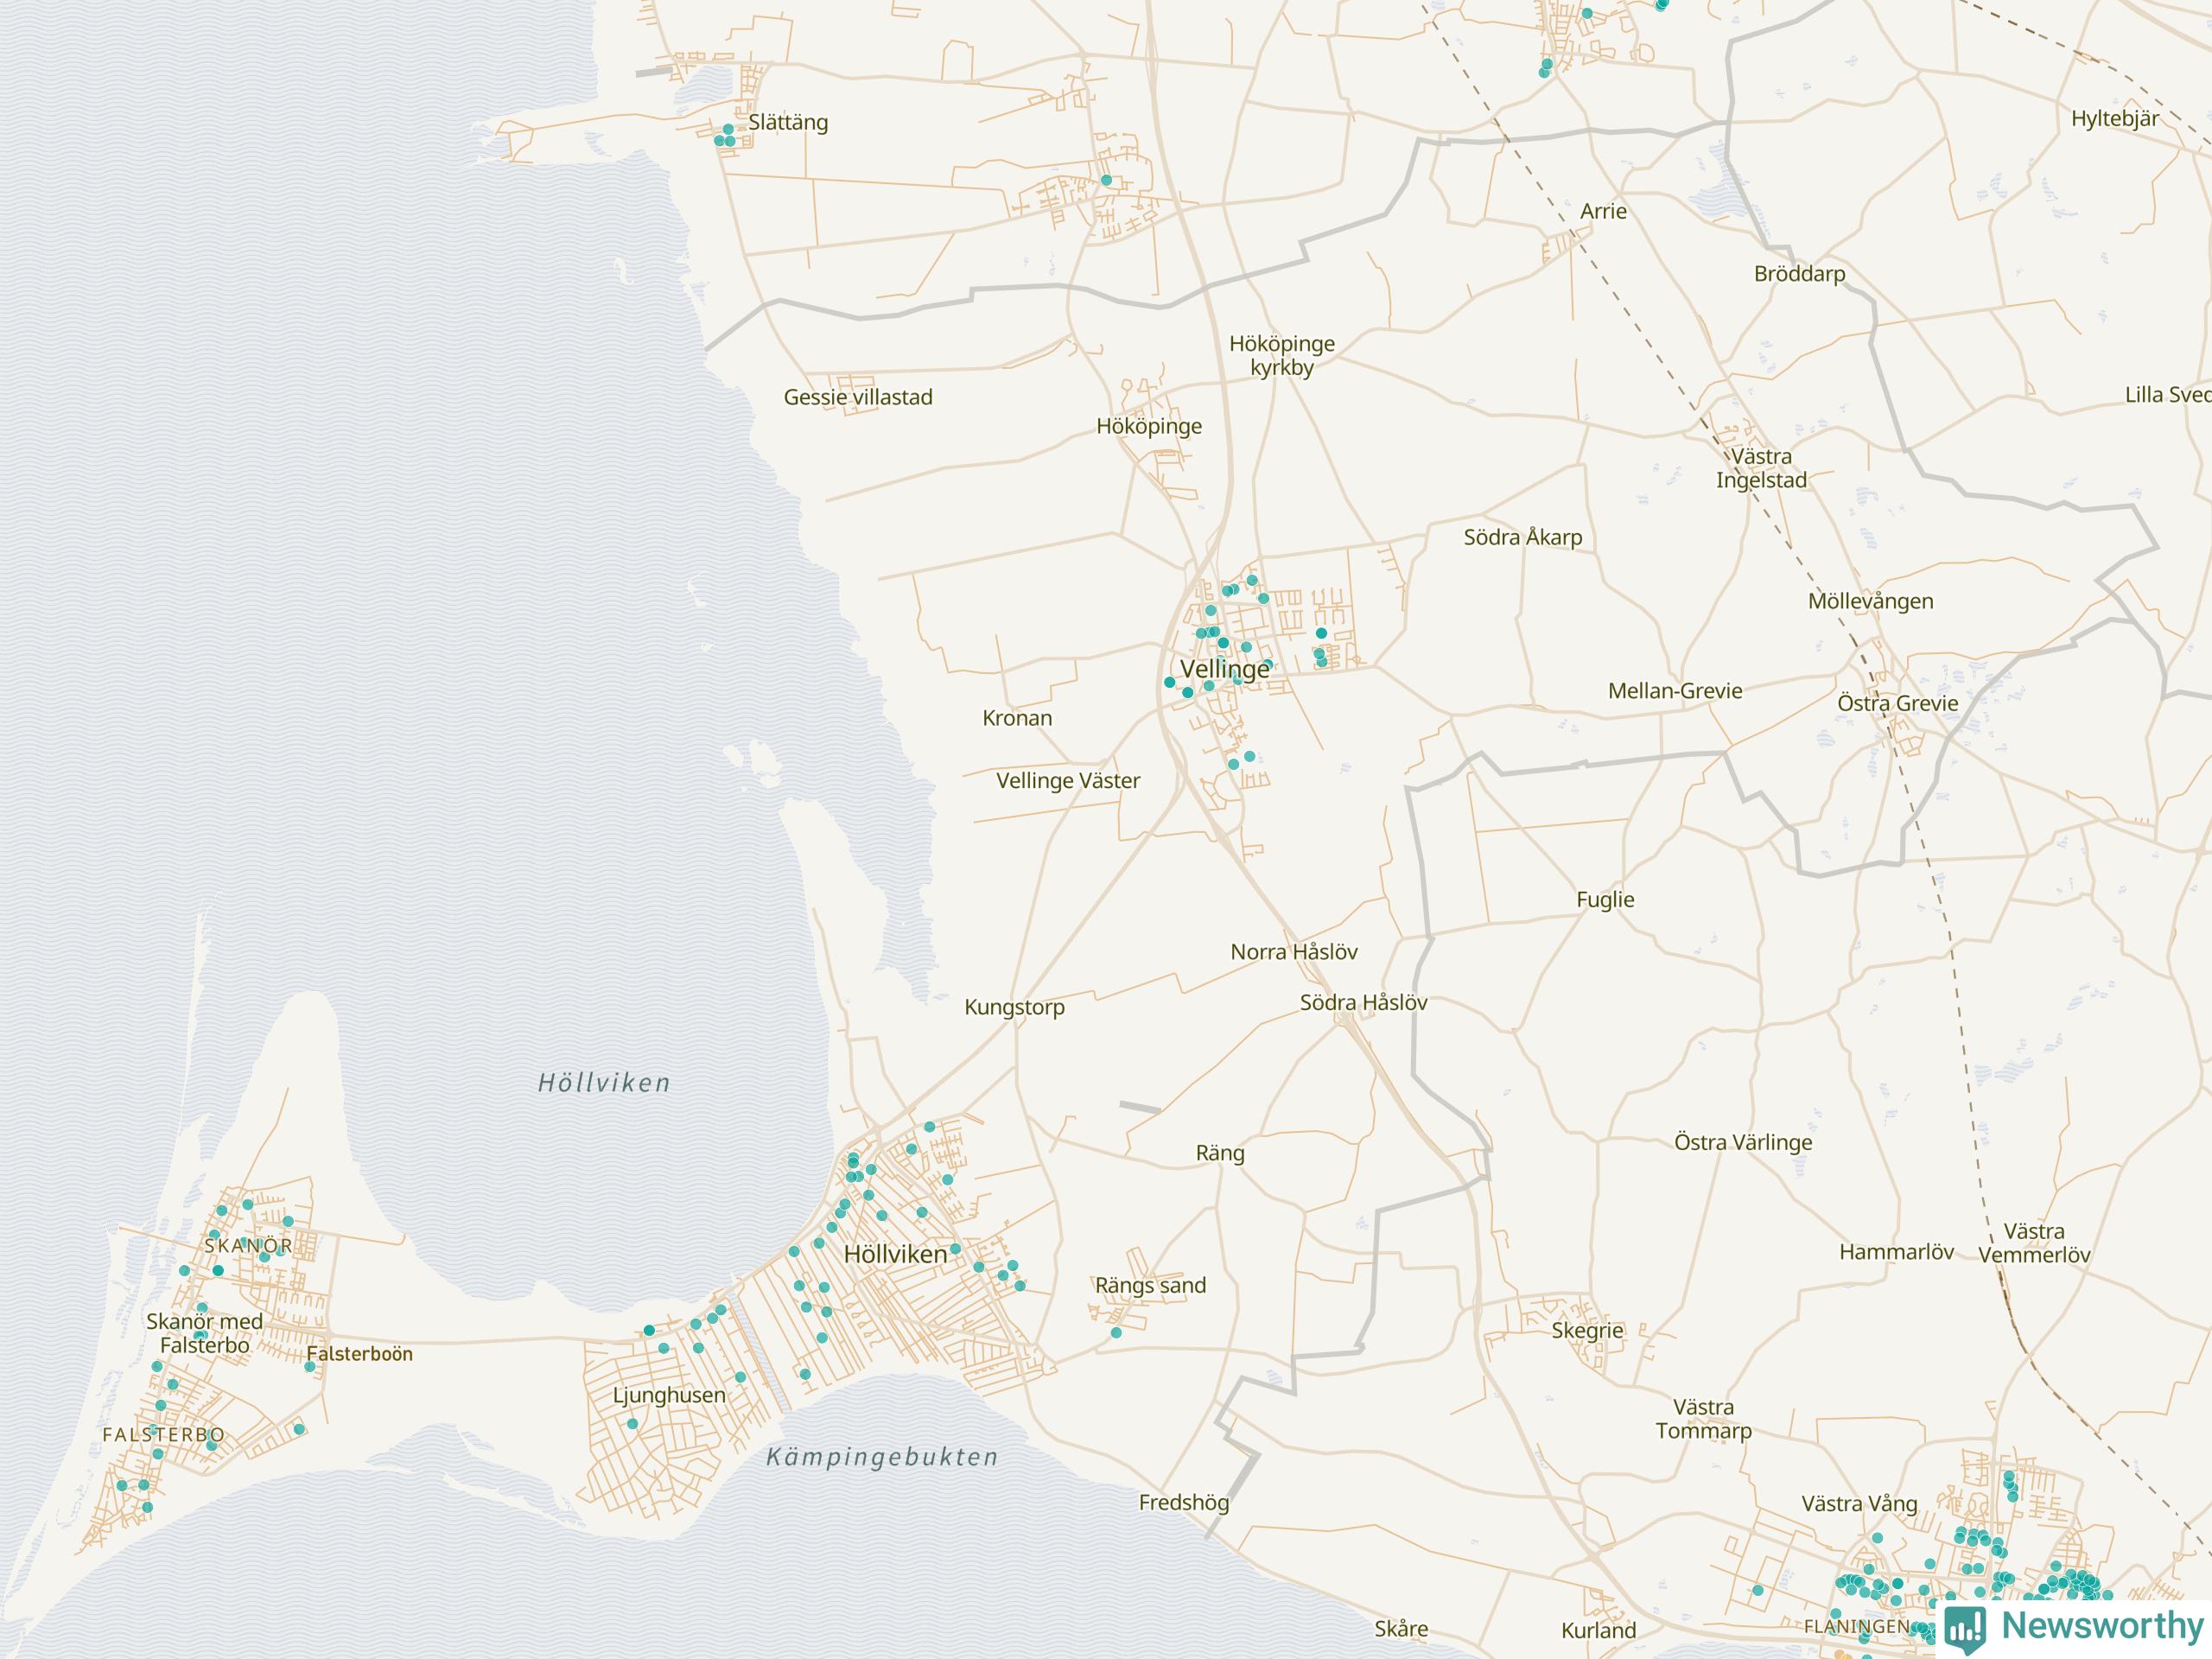
Task: Click the Vellinge town label
Action: 1225,669
